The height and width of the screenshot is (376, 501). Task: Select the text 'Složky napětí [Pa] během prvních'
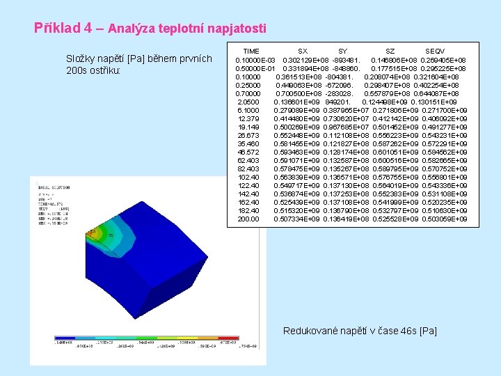click(139, 58)
